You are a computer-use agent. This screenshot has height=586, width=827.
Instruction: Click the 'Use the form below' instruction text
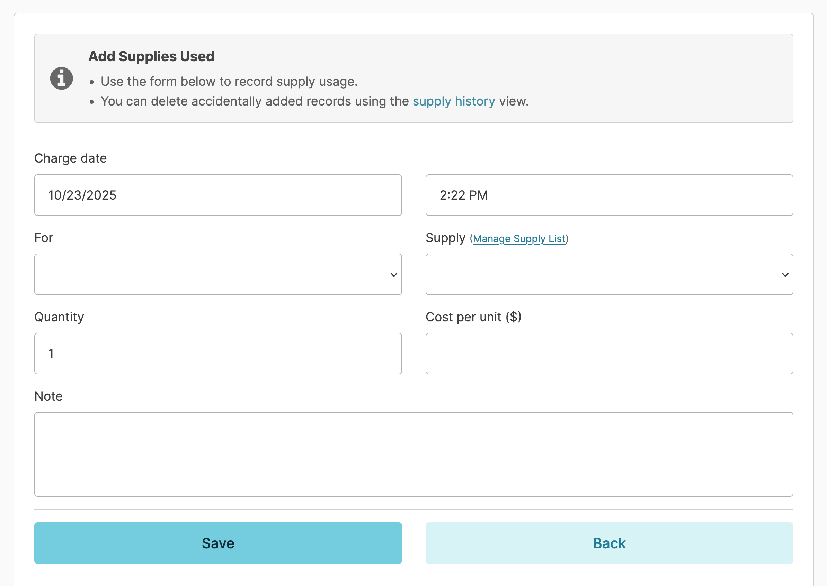point(229,82)
